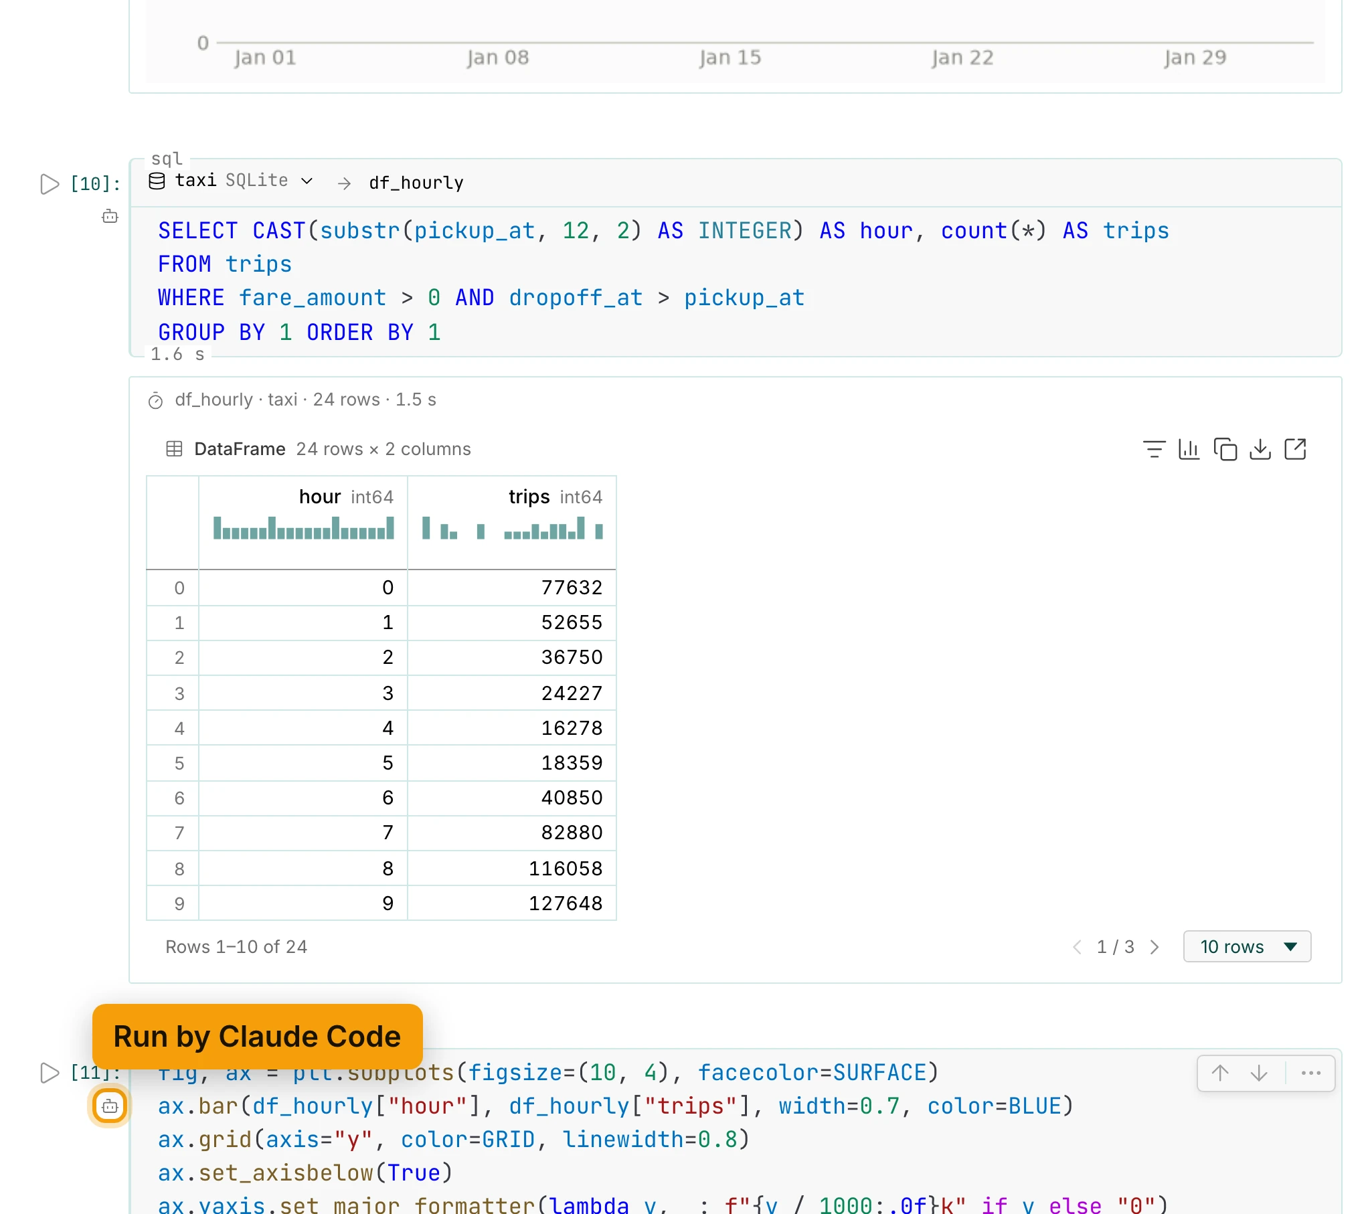This screenshot has width=1368, height=1214.
Task: Select the cell with trips value 24227
Action: pos(512,693)
